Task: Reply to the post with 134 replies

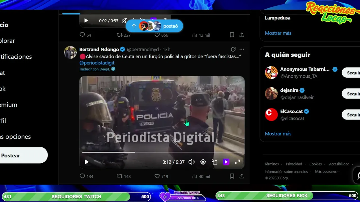Action: (x=82, y=176)
